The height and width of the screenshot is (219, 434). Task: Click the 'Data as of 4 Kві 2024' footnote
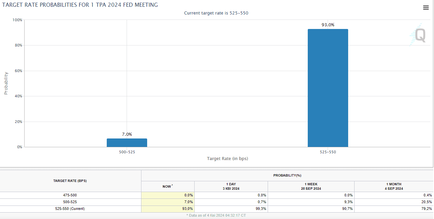(217, 215)
